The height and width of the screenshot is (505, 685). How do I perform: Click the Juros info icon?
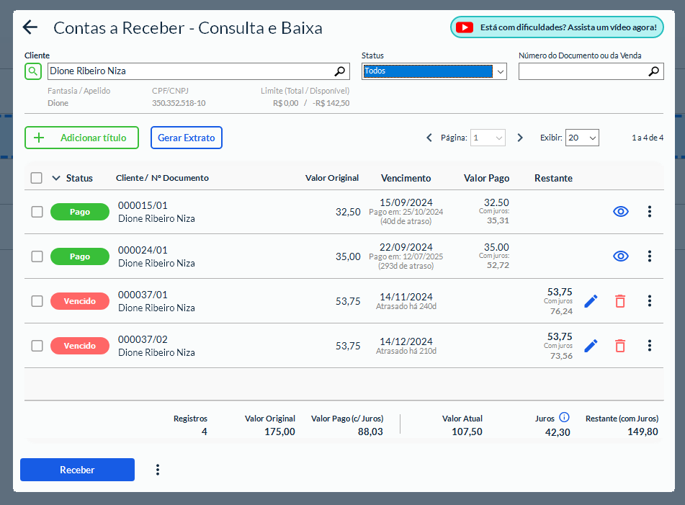coord(564,417)
